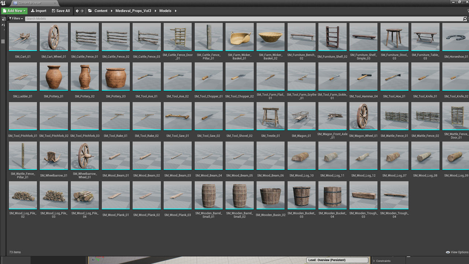Viewport: 469px width, 264px height.
Task: Click the folder icon beside Content path
Action: tap(90, 11)
